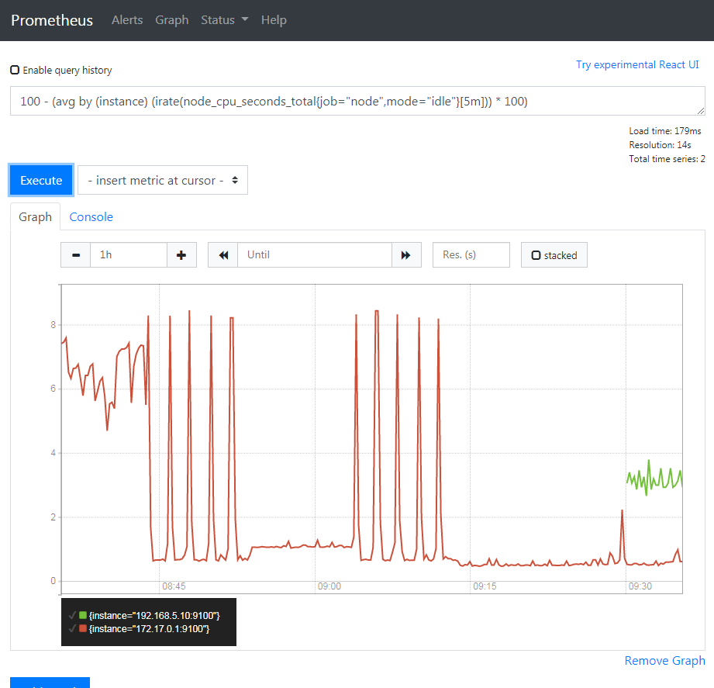This screenshot has height=688, width=714.
Task: Focus the PromQL expression input field
Action: click(357, 101)
